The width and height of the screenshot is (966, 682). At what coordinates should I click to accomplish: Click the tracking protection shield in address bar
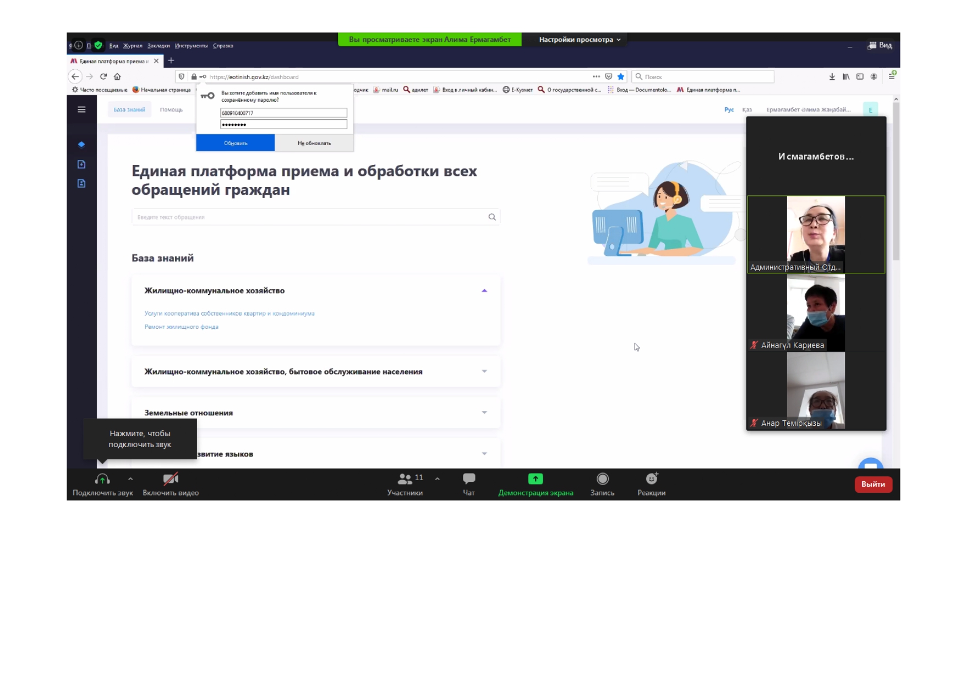pos(182,76)
